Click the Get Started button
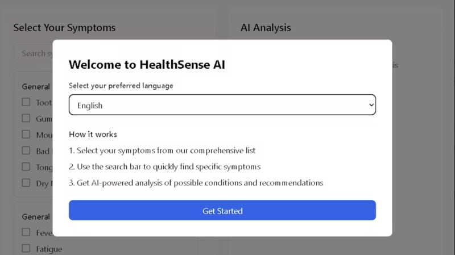Viewport: 455px width, 255px height. point(222,211)
